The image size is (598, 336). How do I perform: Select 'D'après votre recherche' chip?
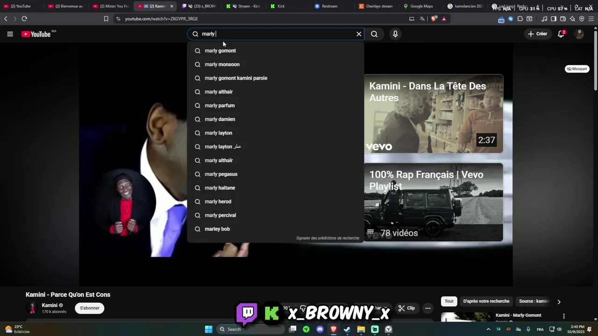point(486,301)
